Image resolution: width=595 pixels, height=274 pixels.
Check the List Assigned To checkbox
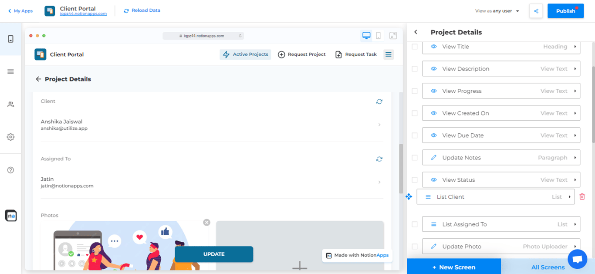[x=415, y=224]
